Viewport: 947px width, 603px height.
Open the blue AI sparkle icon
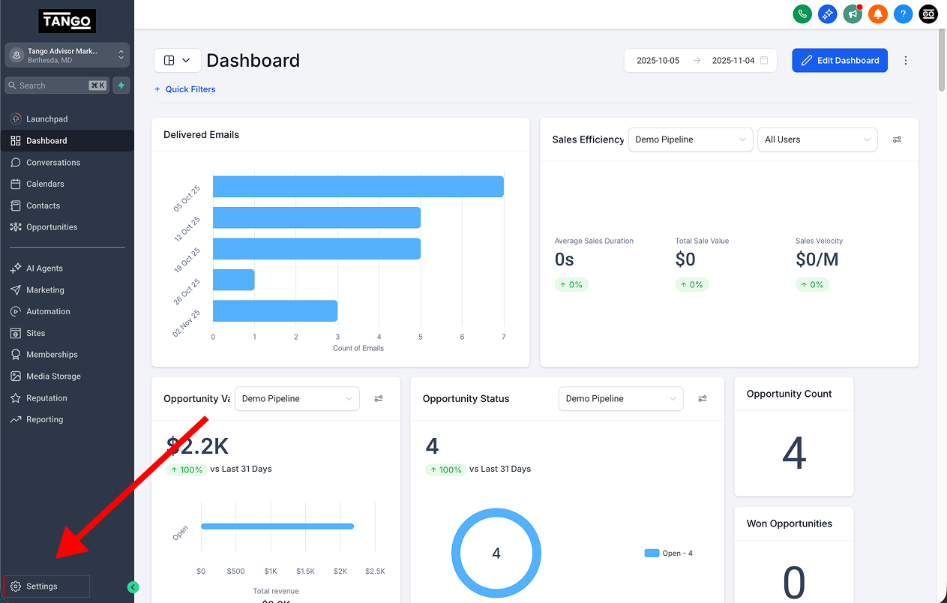click(827, 13)
